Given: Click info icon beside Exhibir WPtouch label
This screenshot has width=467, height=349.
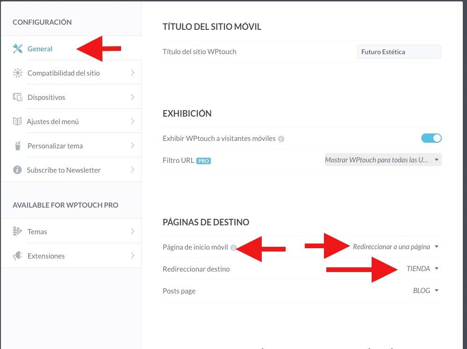Looking at the screenshot, I should pyautogui.click(x=281, y=139).
